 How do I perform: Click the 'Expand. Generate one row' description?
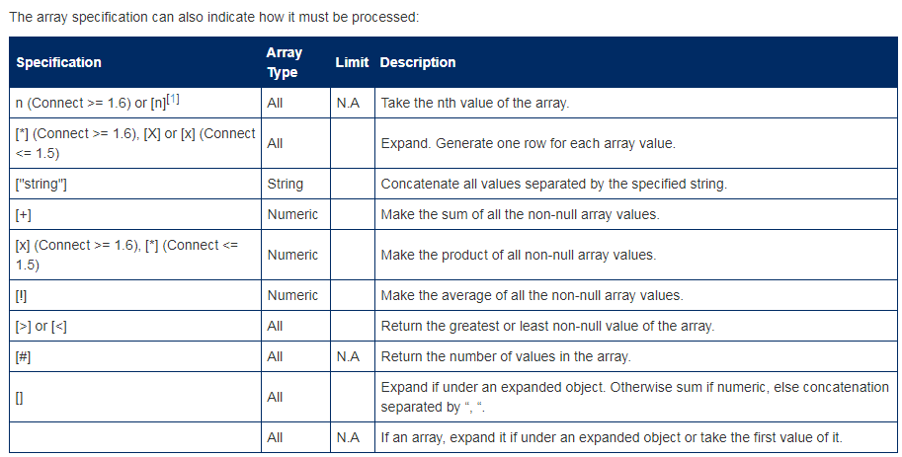[528, 143]
